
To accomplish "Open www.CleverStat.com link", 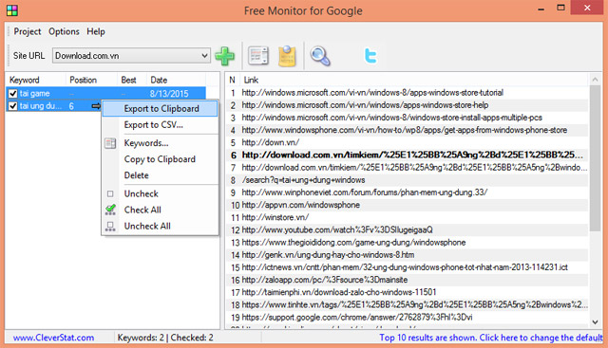I will [53, 338].
